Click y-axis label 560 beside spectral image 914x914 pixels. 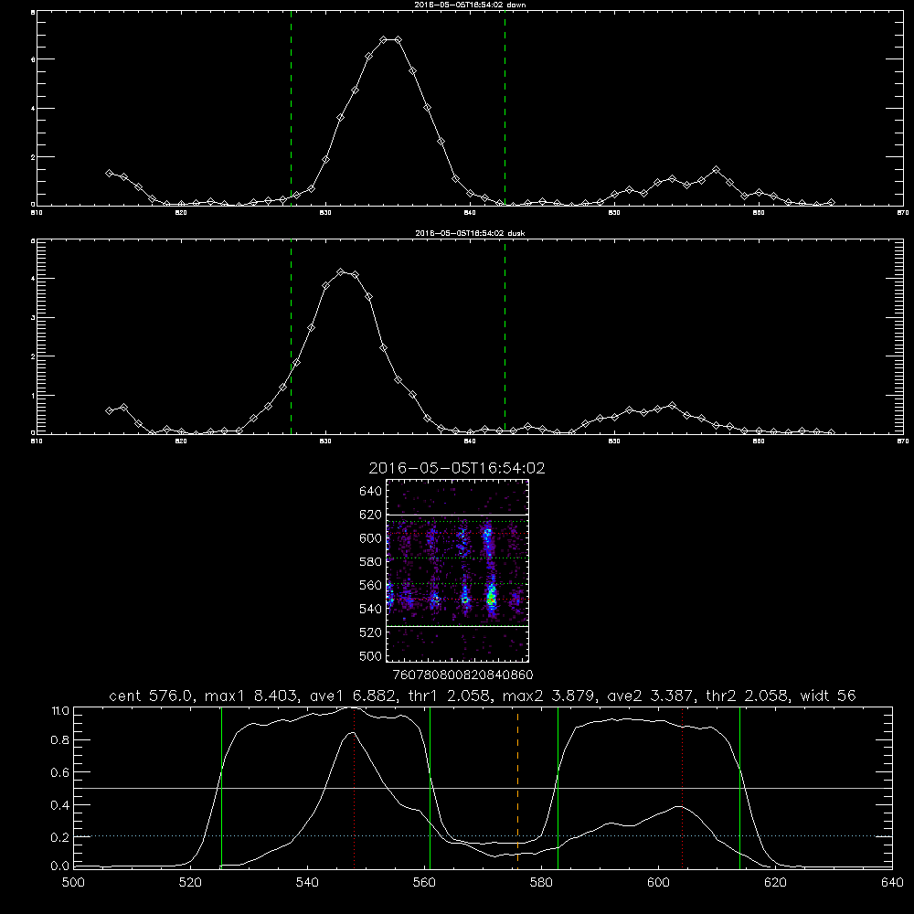point(370,585)
